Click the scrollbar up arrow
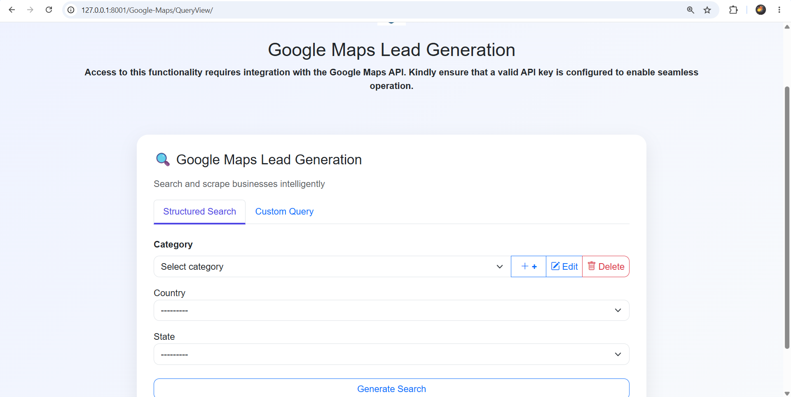 (787, 27)
